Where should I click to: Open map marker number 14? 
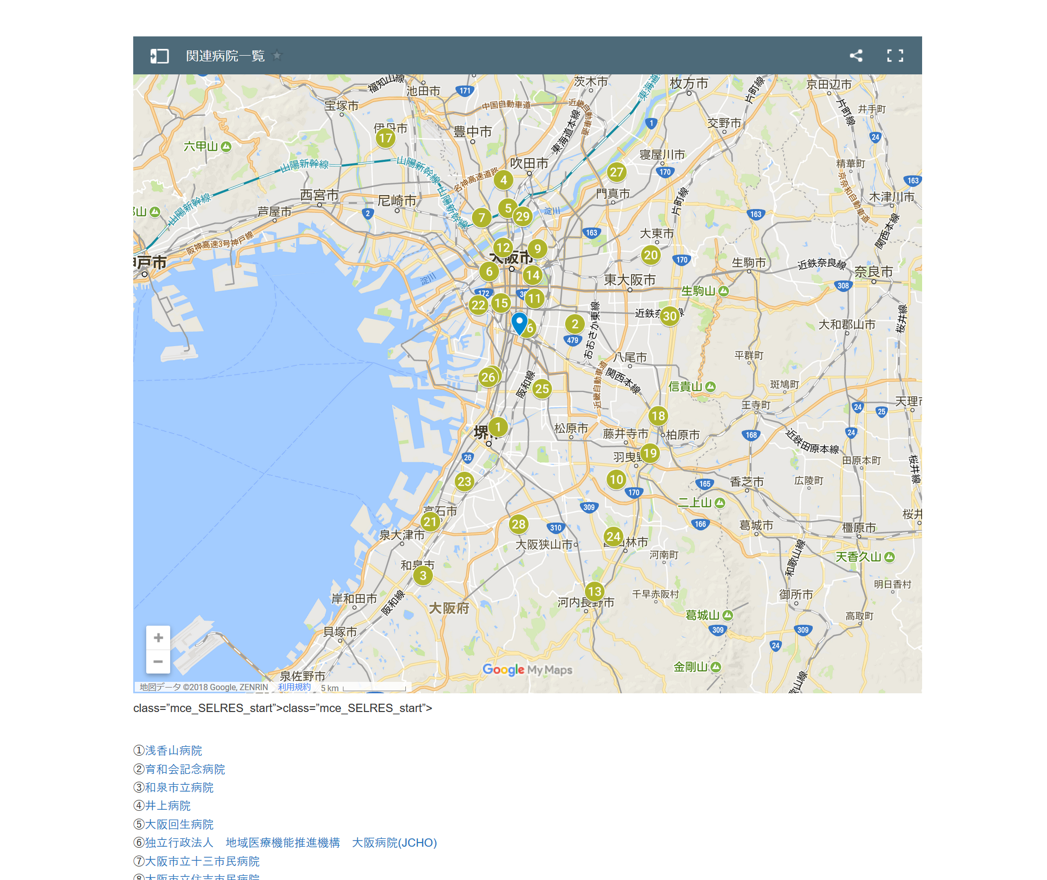click(532, 275)
